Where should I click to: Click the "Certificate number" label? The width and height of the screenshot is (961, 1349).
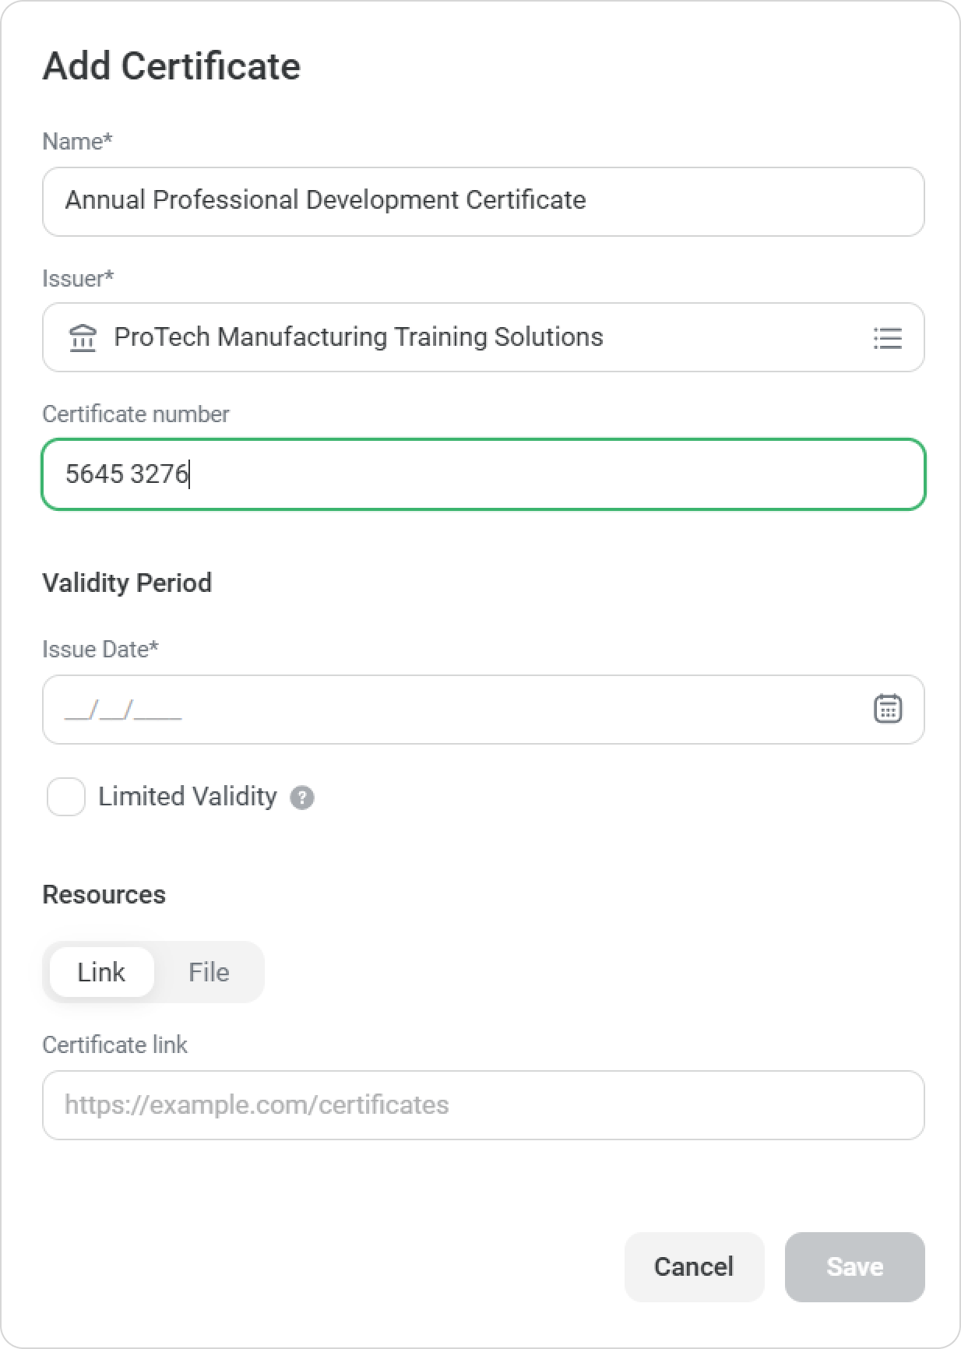[136, 414]
